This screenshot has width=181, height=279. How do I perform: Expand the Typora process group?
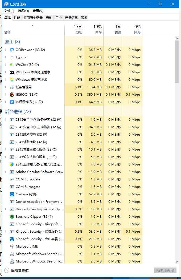(6, 57)
